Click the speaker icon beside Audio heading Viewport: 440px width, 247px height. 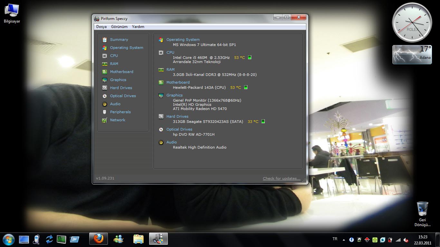coord(161,142)
